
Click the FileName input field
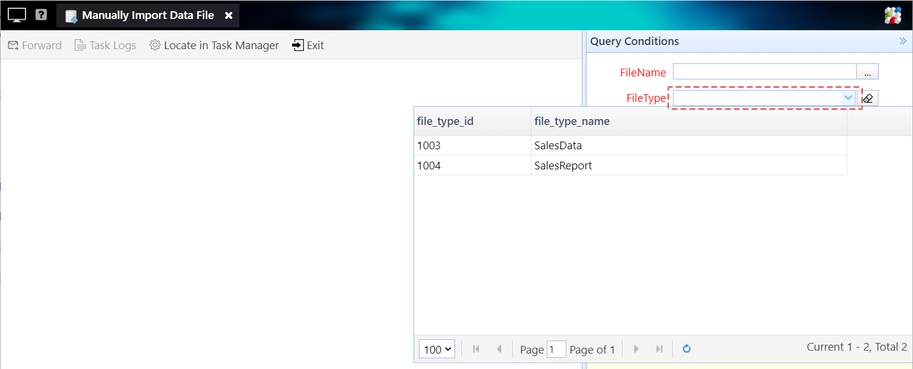click(764, 72)
